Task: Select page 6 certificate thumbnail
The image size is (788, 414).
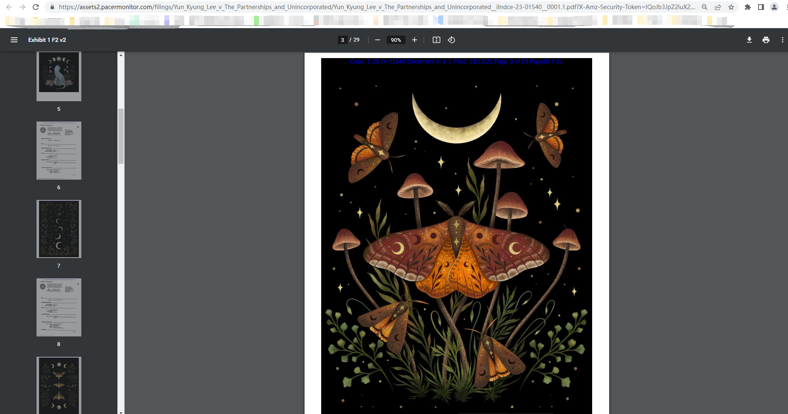Action: click(59, 151)
